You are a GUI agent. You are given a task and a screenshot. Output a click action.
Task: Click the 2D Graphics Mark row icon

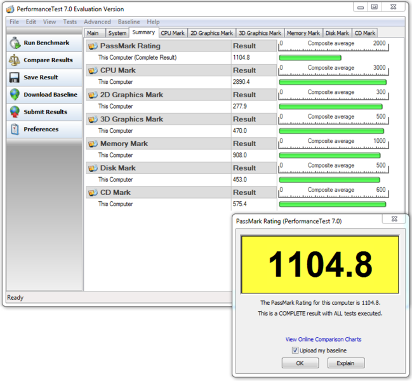[93, 95]
